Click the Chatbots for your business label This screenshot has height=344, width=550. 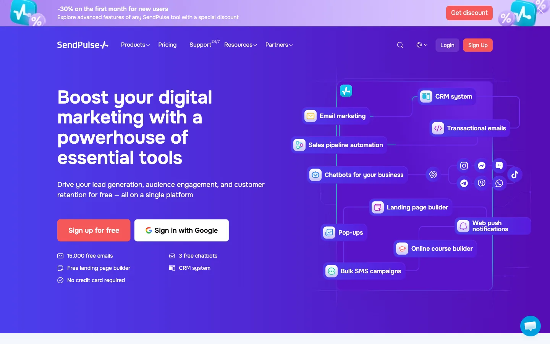click(x=364, y=175)
